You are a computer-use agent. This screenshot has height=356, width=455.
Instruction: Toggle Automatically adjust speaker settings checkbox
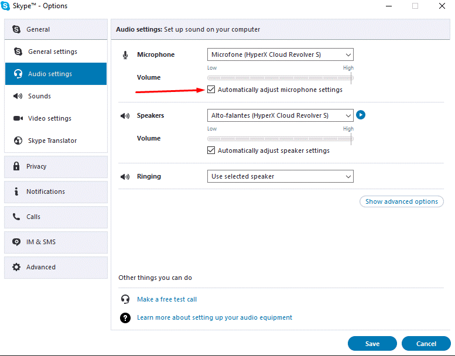[x=211, y=150]
